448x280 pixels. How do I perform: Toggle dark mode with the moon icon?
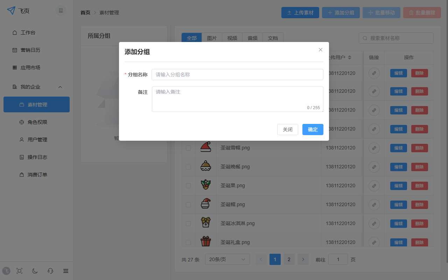(35, 271)
